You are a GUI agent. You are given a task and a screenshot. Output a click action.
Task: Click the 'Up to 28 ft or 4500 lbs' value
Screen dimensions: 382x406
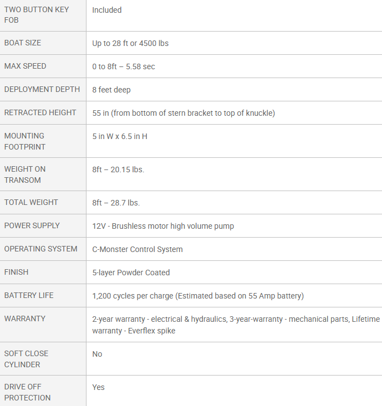(130, 43)
